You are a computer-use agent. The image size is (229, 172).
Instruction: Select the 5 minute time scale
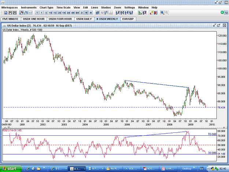[x=46, y=13]
